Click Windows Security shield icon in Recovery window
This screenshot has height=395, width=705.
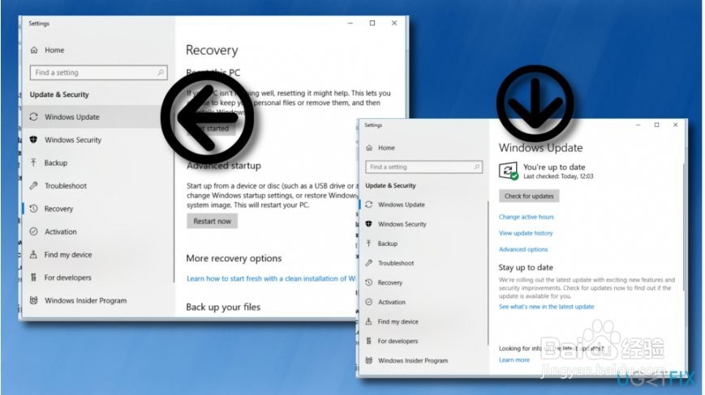34,140
